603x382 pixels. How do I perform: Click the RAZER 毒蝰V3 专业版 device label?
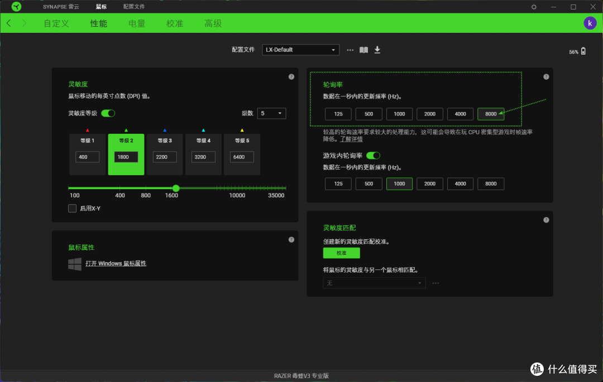(x=301, y=376)
